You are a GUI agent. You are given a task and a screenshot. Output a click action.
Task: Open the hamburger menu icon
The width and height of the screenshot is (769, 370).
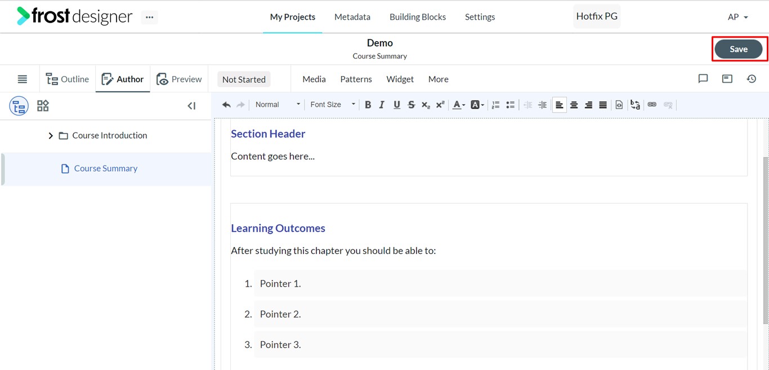22,79
